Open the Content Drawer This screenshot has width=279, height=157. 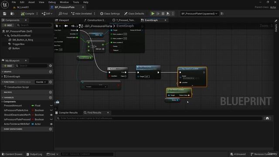12,154
